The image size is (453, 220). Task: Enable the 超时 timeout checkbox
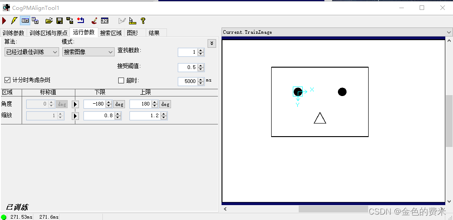pyautogui.click(x=121, y=81)
